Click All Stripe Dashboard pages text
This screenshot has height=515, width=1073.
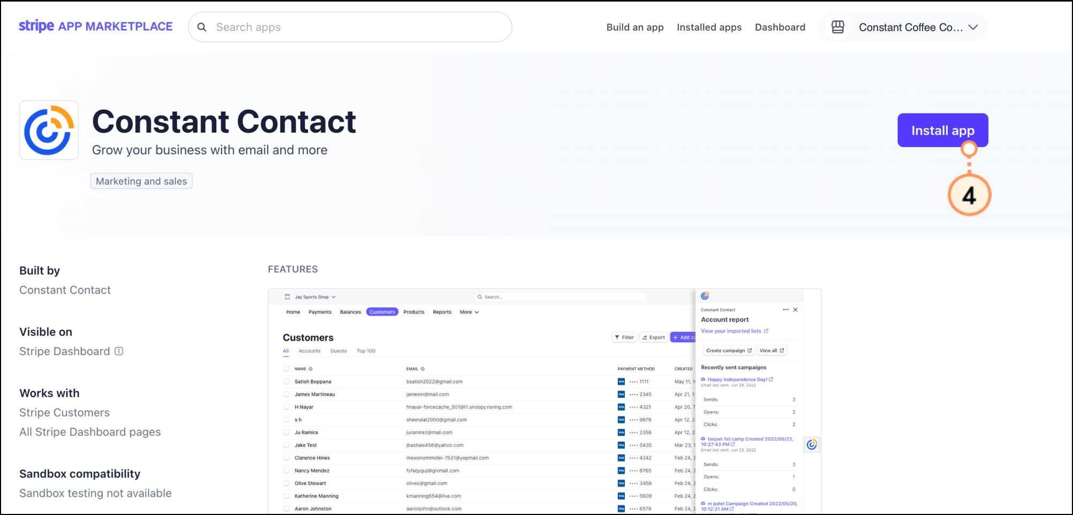[90, 431]
